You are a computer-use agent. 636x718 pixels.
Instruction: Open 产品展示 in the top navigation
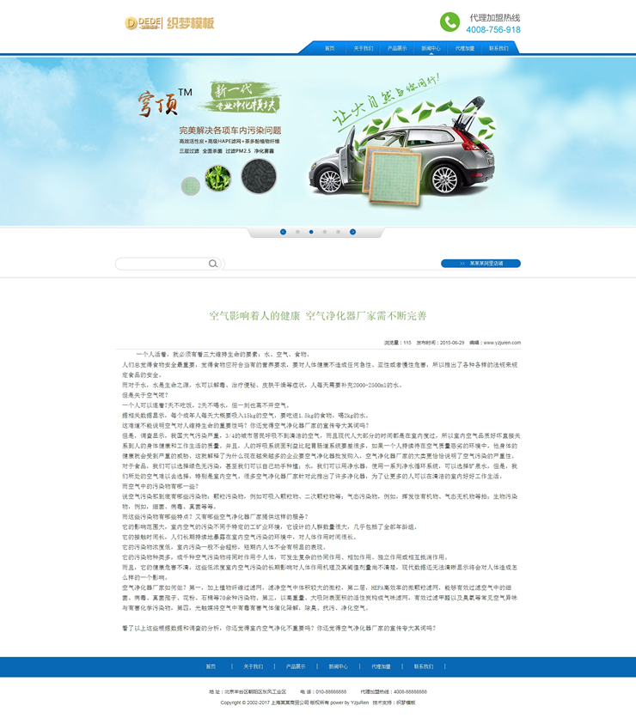pos(397,49)
